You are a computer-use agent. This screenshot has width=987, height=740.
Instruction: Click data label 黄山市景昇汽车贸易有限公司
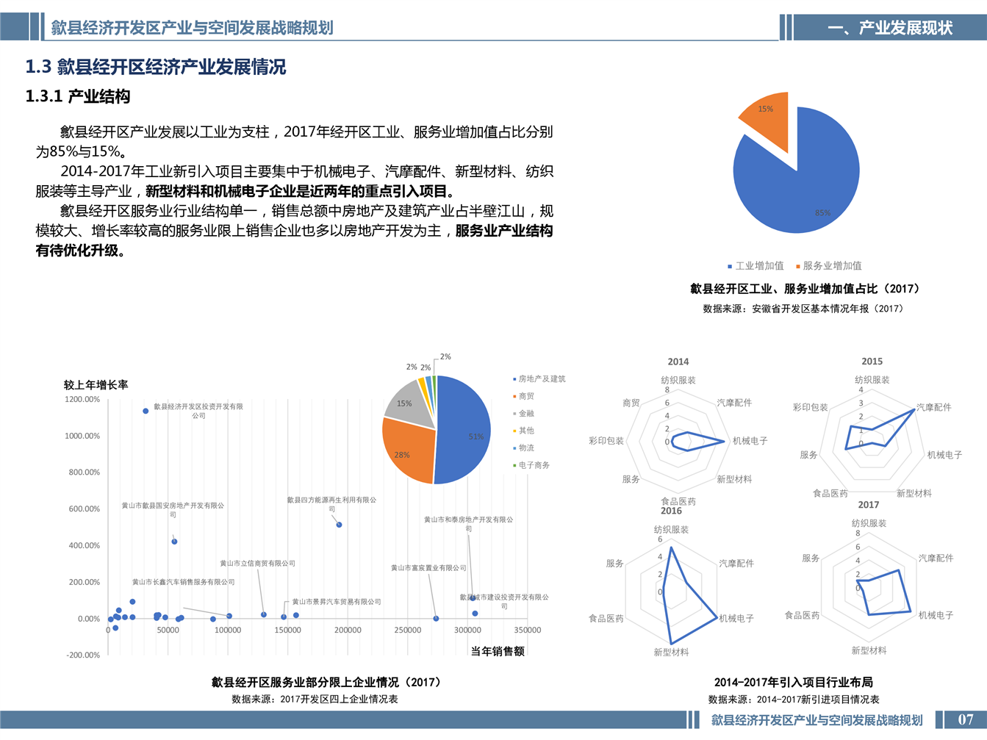(x=337, y=602)
